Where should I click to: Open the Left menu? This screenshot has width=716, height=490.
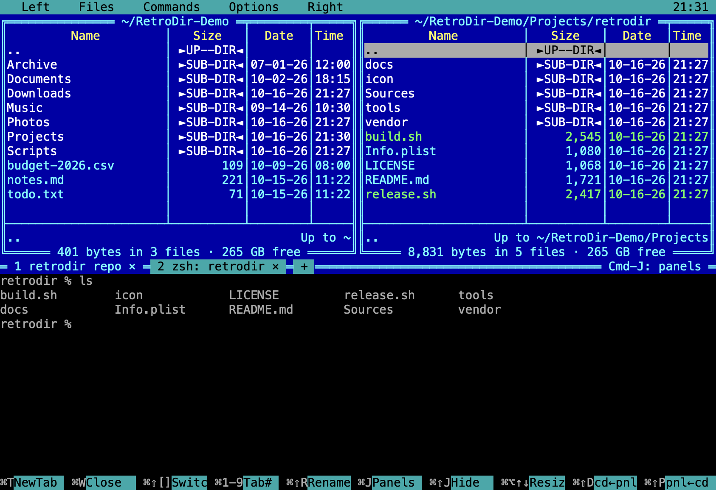pos(36,7)
